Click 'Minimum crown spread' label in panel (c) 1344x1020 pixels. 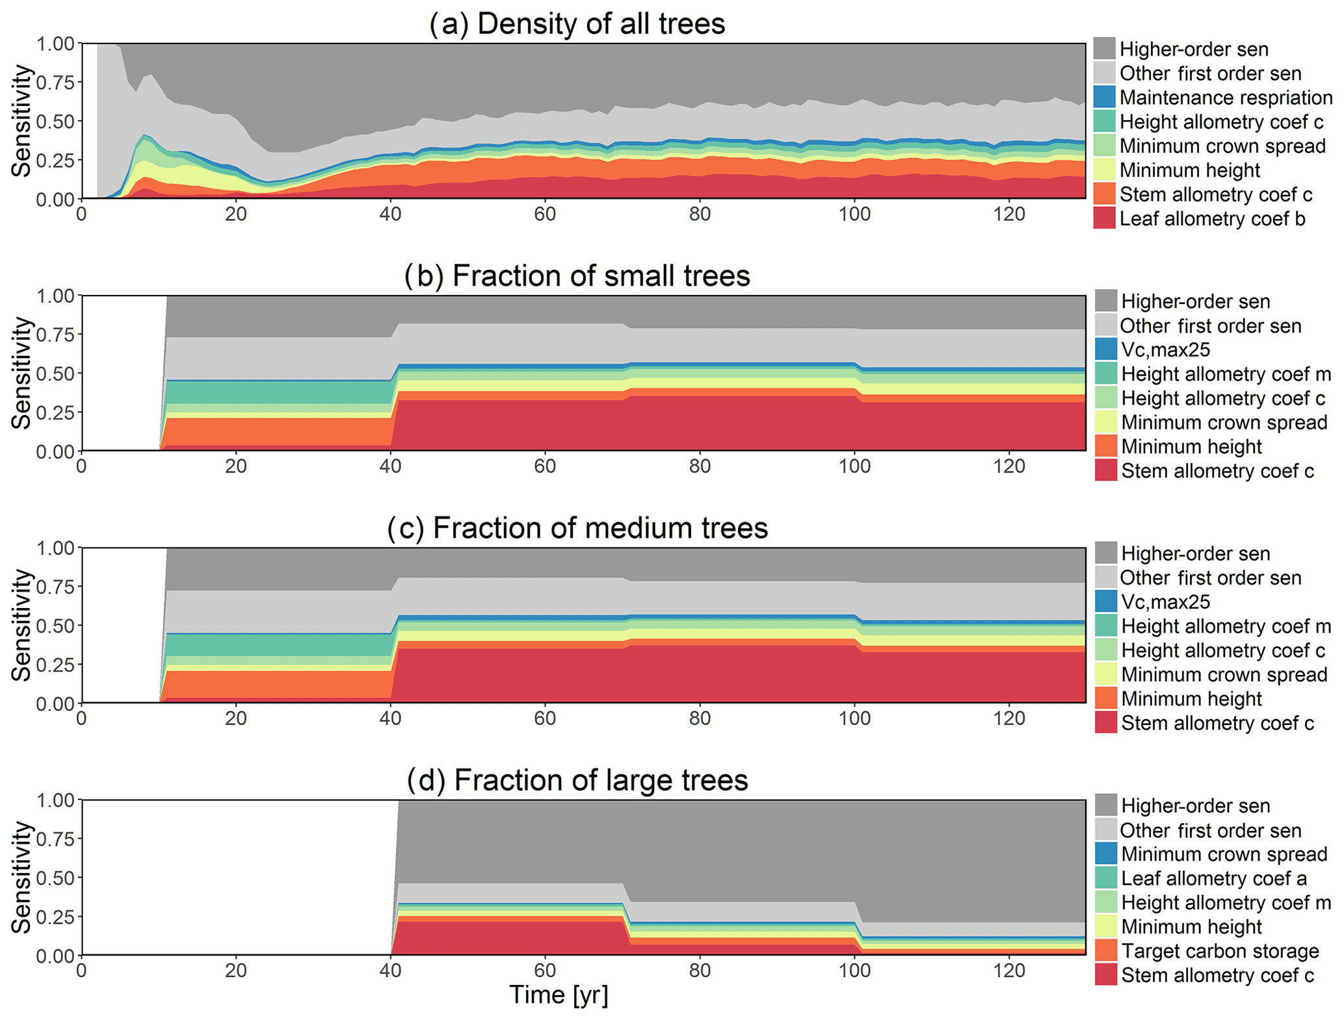tap(1224, 674)
